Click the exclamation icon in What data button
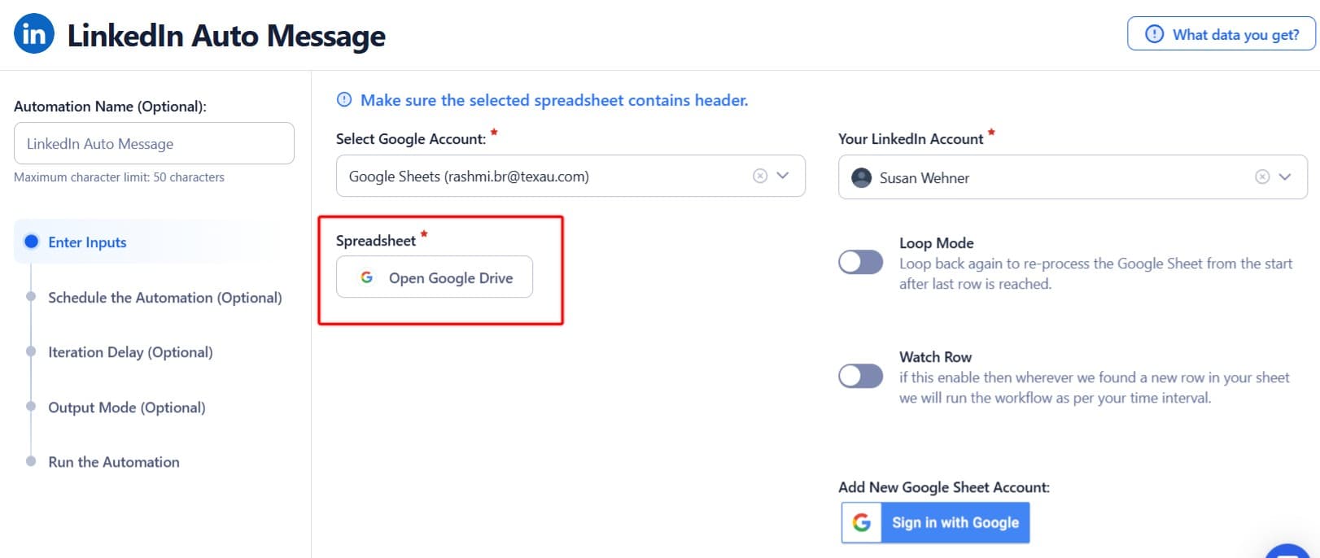 point(1154,34)
